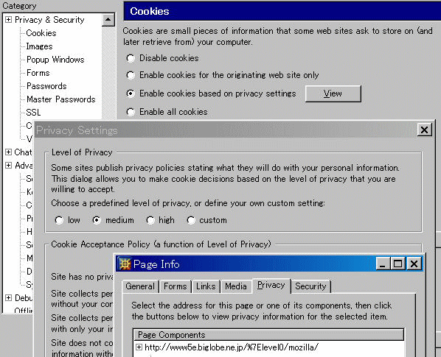Expand the Privacy & Security category

(8, 20)
